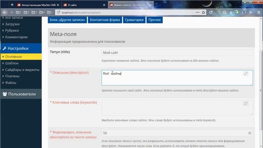Viewport: 263px width, 148px height.
Task: Focus the 'Ключевые слова (keywords)' textarea
Action: point(177,108)
